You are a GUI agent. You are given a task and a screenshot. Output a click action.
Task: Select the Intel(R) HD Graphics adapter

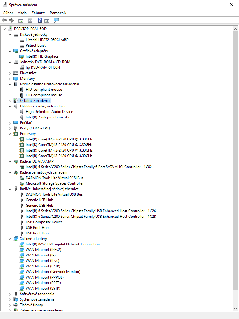tap(42, 56)
